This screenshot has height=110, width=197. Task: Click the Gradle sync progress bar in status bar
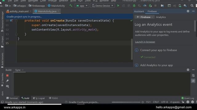click(126, 102)
